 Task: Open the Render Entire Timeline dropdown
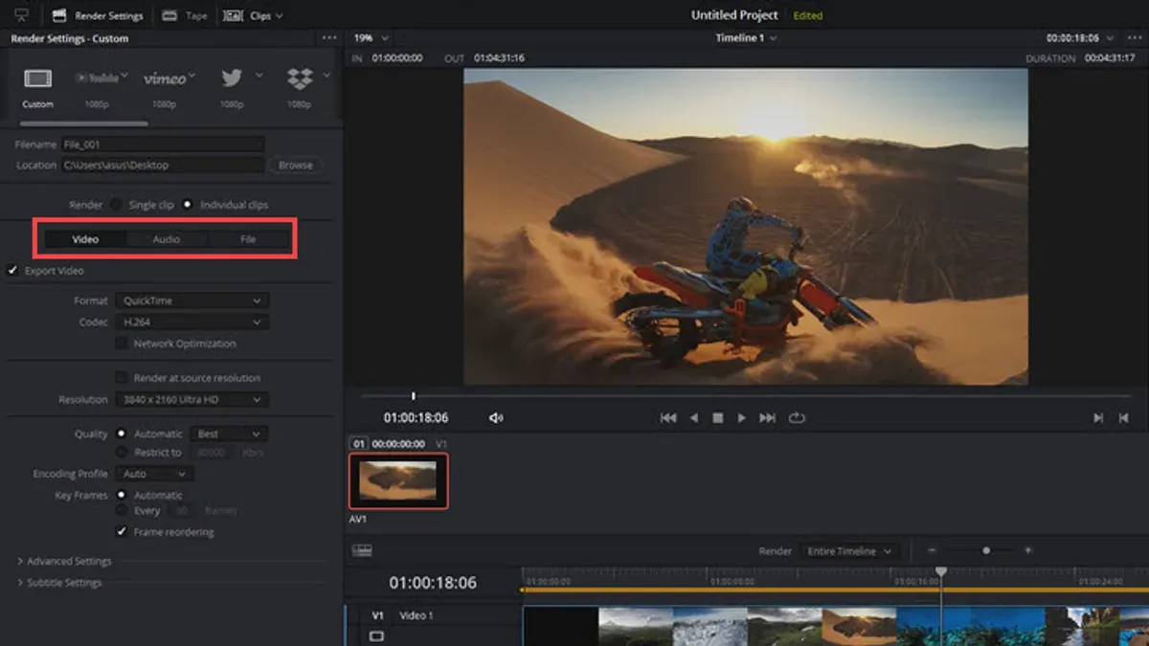(851, 551)
